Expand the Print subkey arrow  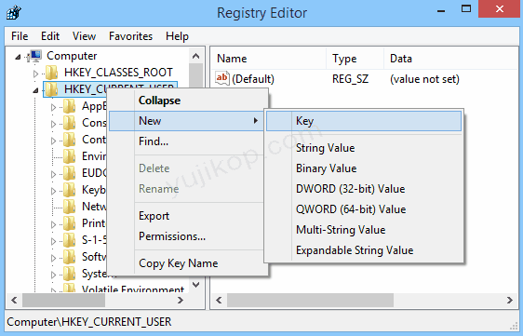click(53, 224)
